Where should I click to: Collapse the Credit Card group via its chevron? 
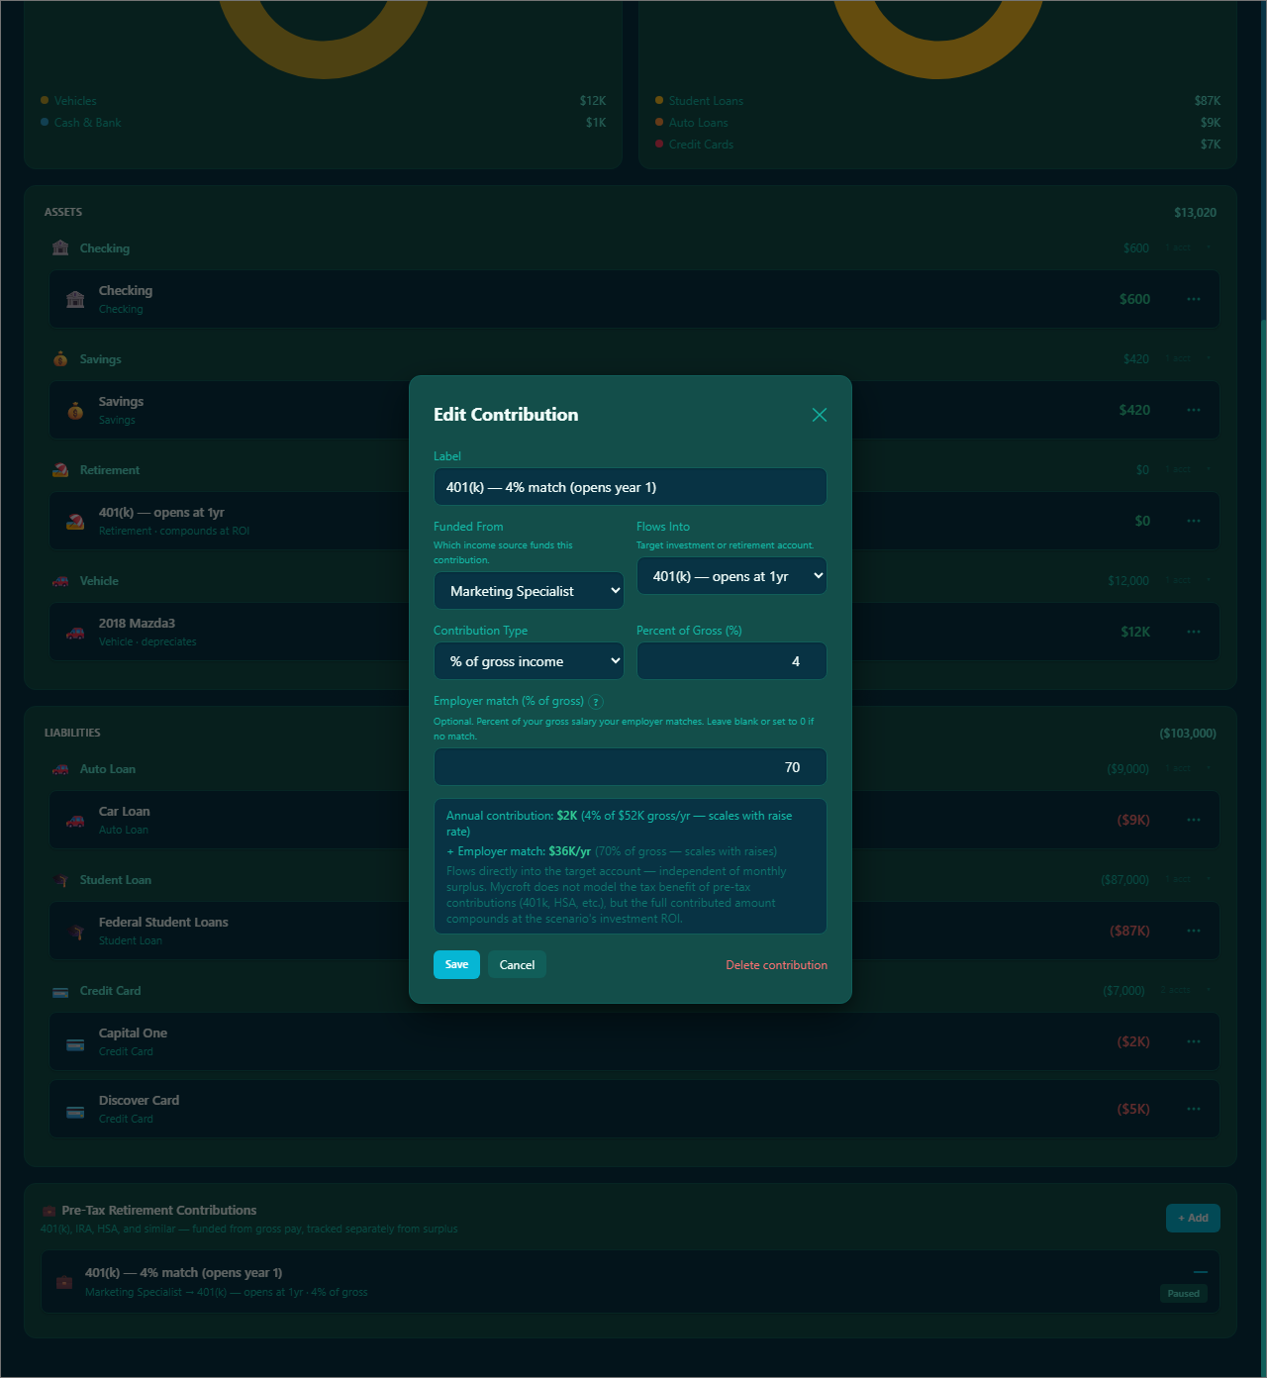(1209, 990)
